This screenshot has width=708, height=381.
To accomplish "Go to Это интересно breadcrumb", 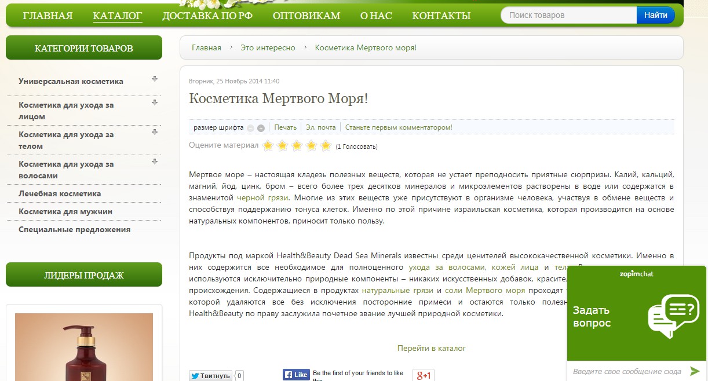I will point(268,47).
